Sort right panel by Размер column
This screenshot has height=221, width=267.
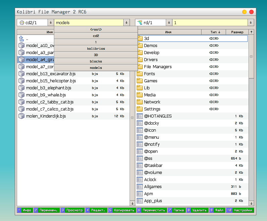pos(237,32)
